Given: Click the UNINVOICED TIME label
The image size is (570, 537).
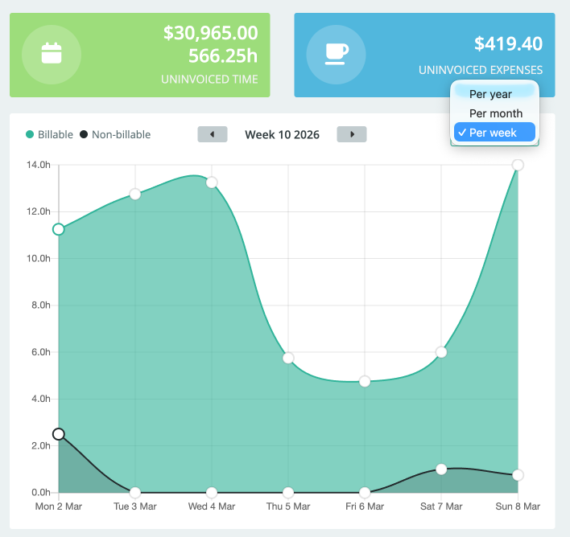Looking at the screenshot, I should pyautogui.click(x=209, y=79).
